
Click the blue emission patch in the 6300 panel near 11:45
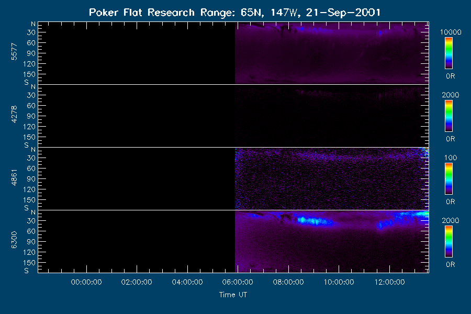385,224
